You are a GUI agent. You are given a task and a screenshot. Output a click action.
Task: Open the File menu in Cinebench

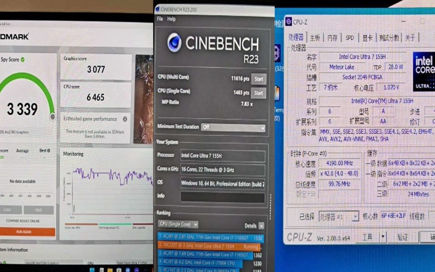[160, 19]
